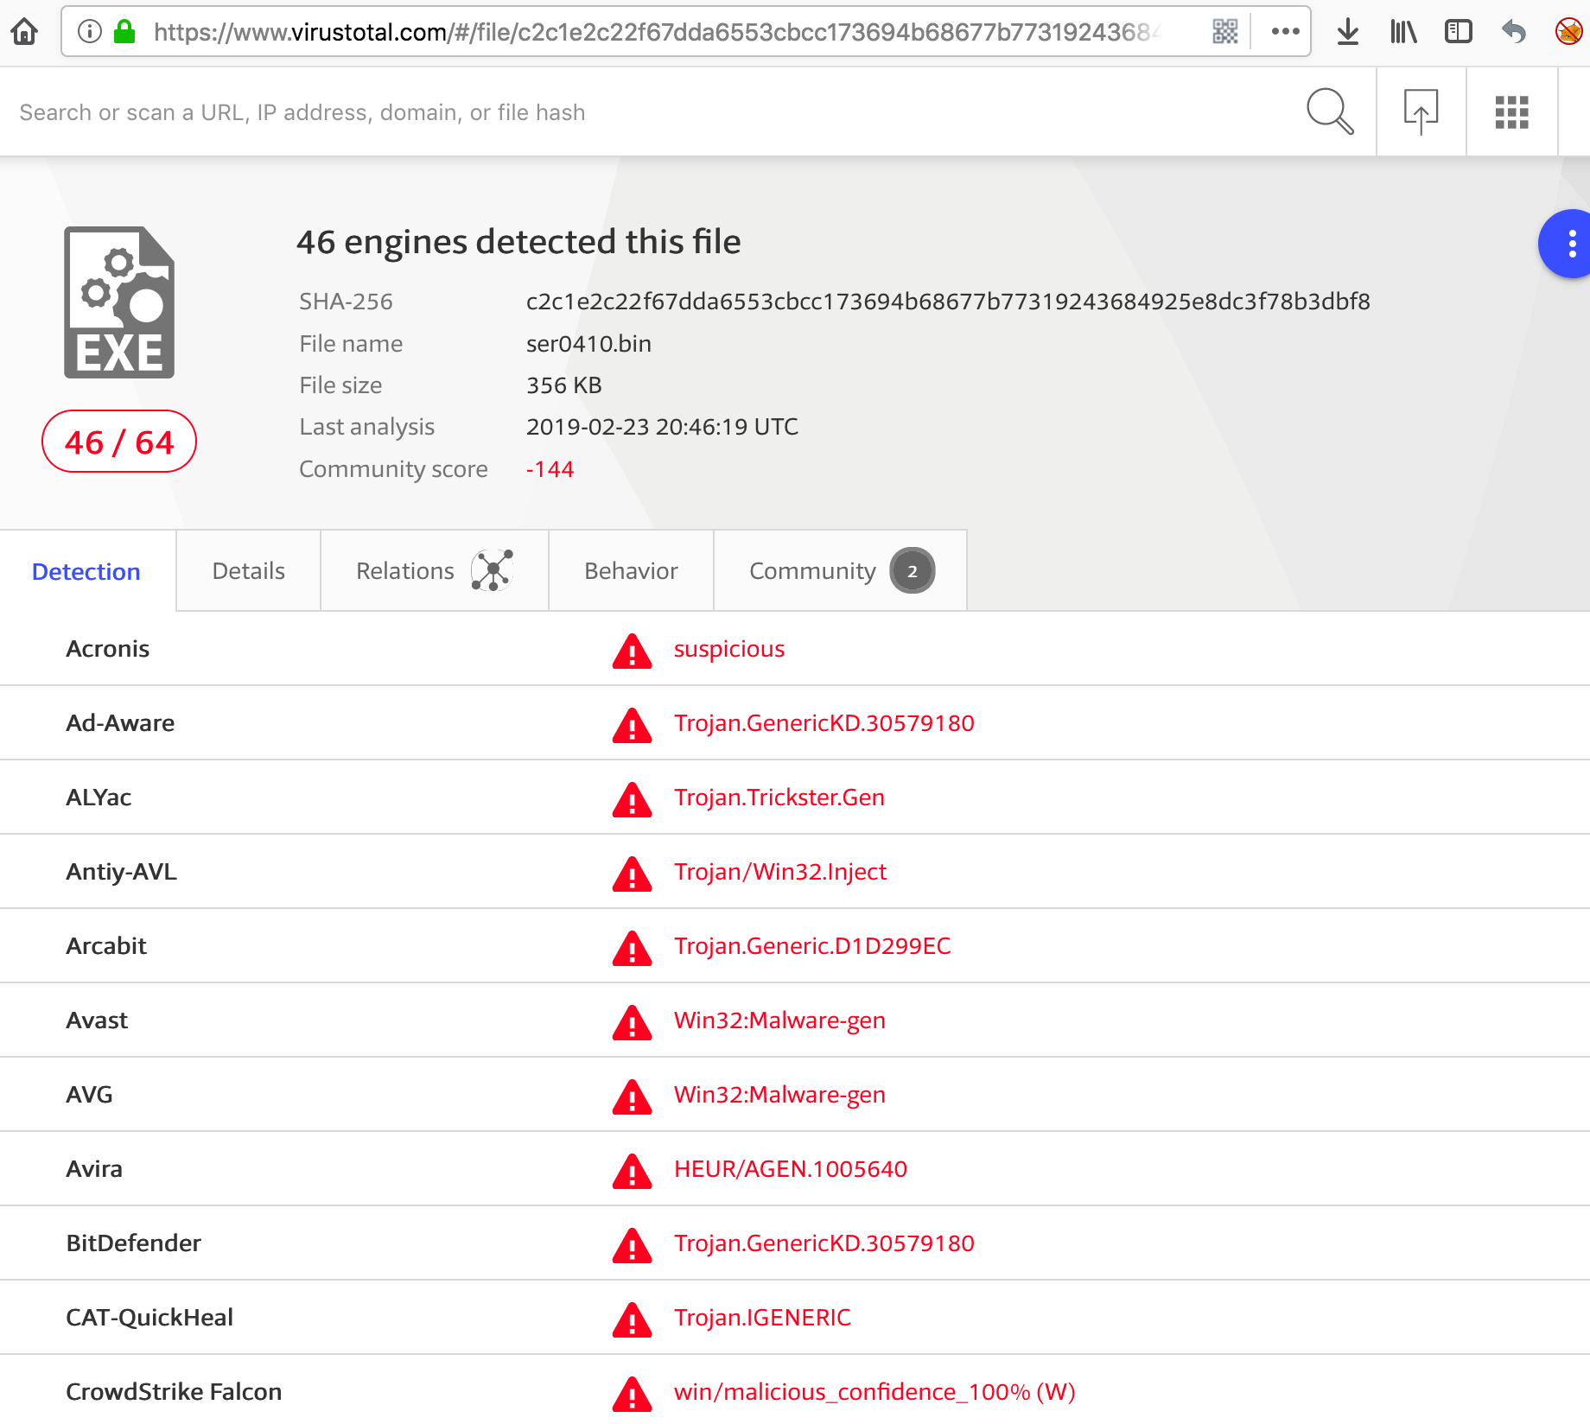The image size is (1590, 1424).
Task: Open the blue floating three-dot actions button
Action: click(1567, 244)
